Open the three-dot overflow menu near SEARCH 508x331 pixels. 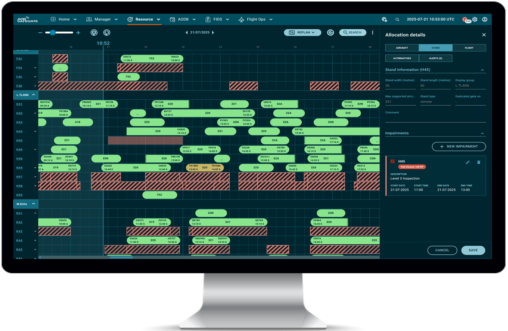click(373, 33)
